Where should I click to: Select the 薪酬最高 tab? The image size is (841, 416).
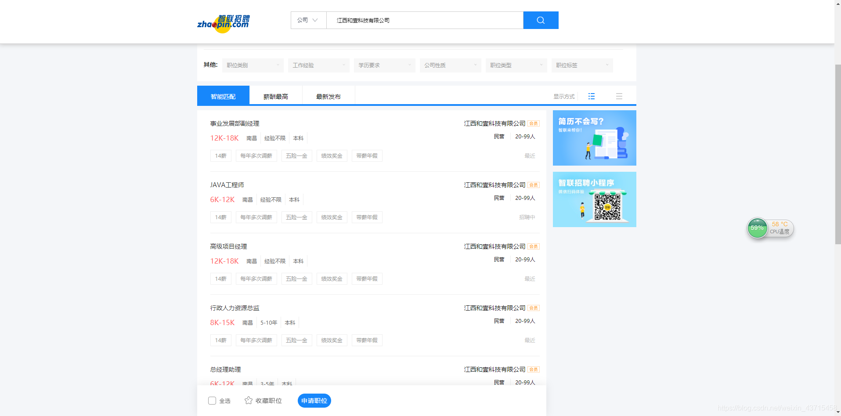[276, 96]
